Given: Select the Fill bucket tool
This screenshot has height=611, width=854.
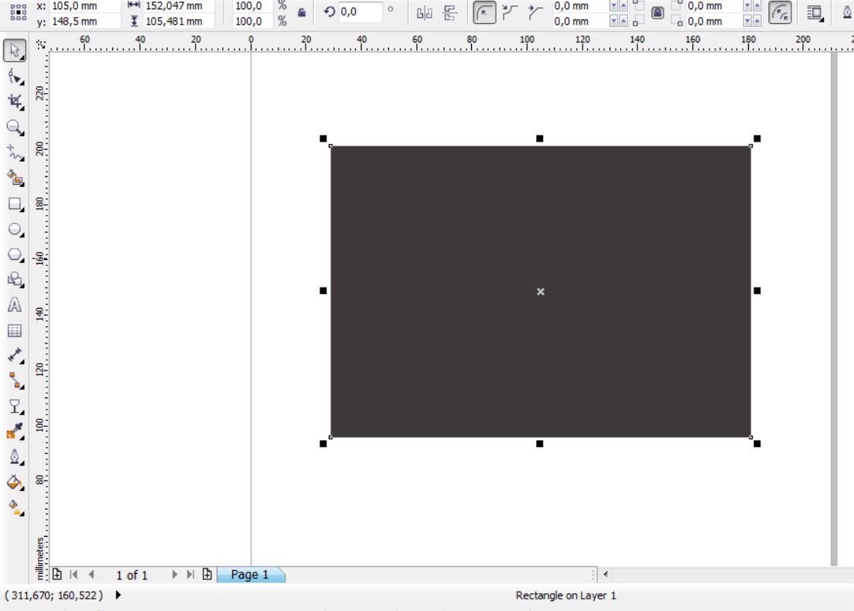Looking at the screenshot, I should pyautogui.click(x=15, y=482).
